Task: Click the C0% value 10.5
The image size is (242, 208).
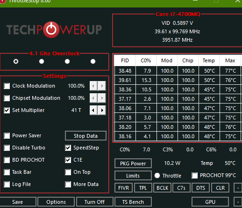Action: 146,89
